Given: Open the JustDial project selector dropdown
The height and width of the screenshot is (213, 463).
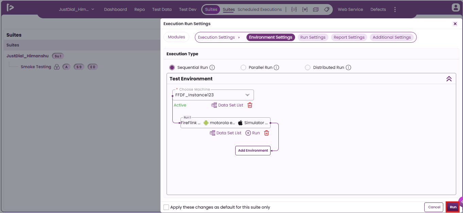Looking at the screenshot, I should click(77, 9).
